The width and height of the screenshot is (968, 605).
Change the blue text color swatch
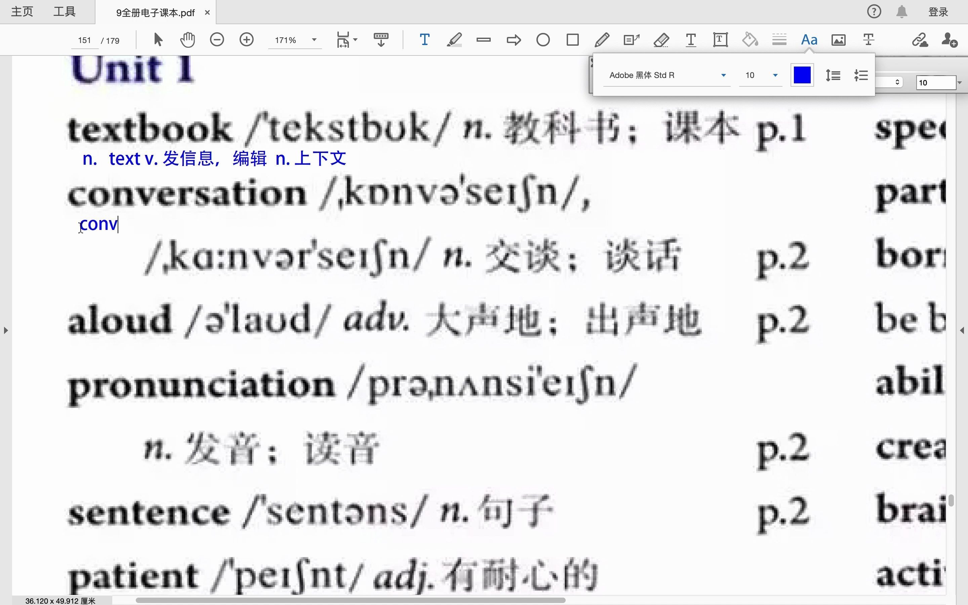coord(802,75)
